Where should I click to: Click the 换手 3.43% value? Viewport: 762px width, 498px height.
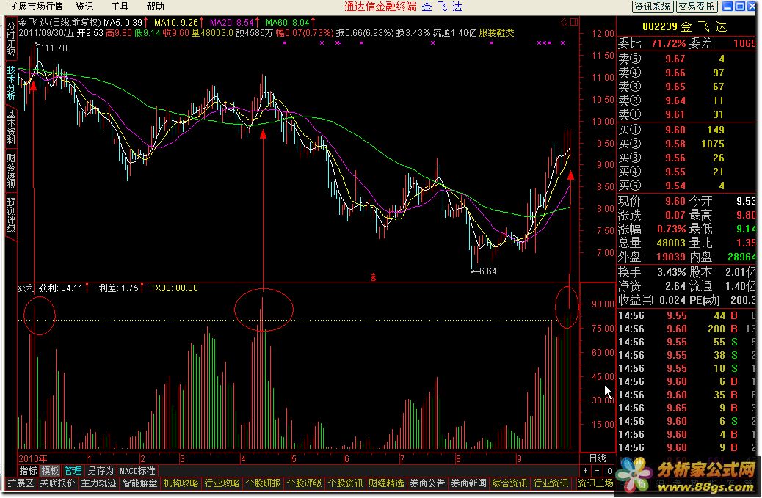pyautogui.click(x=672, y=272)
